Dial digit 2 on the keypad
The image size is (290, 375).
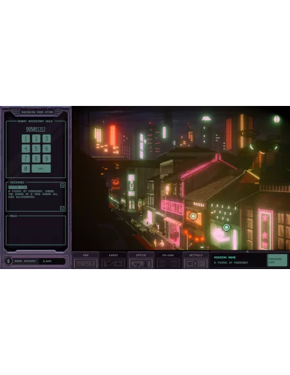(36, 139)
